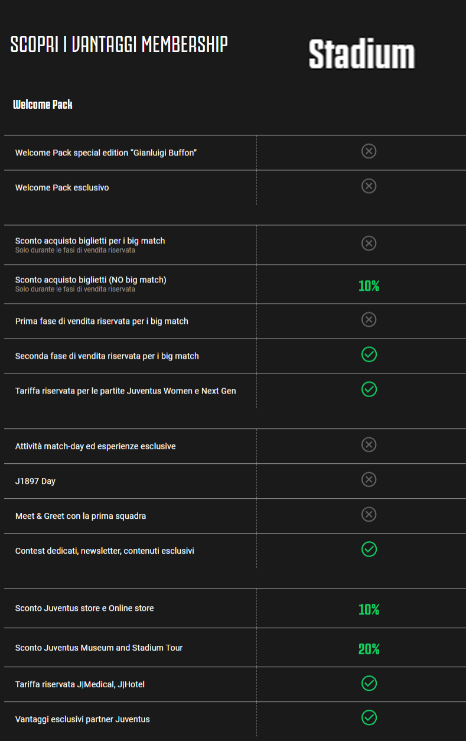Click green checkmark for J|Medical, J|Hotel tariff

[x=369, y=684]
